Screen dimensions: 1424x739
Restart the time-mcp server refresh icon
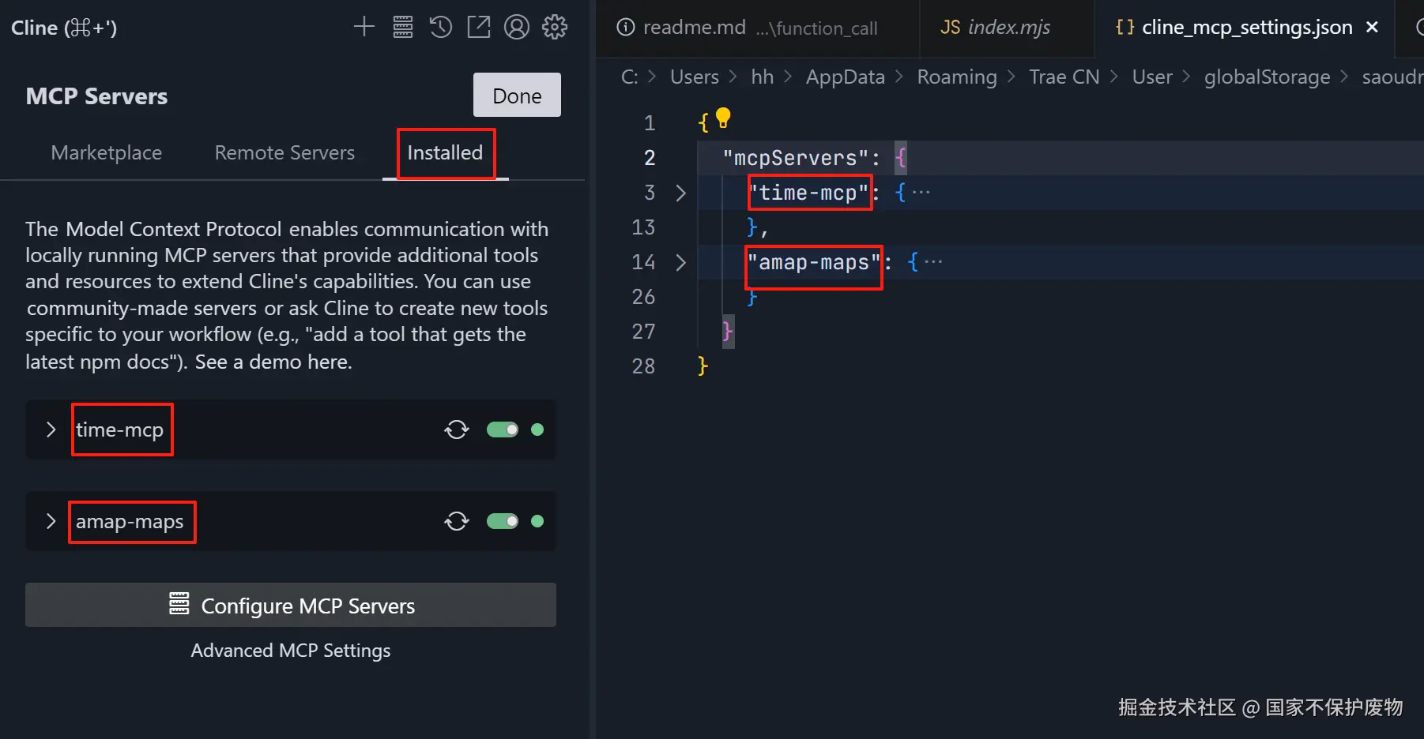[x=457, y=430]
